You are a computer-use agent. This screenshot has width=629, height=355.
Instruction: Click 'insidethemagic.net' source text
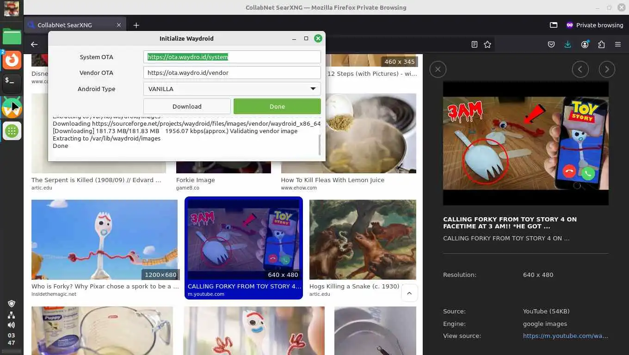(x=54, y=294)
